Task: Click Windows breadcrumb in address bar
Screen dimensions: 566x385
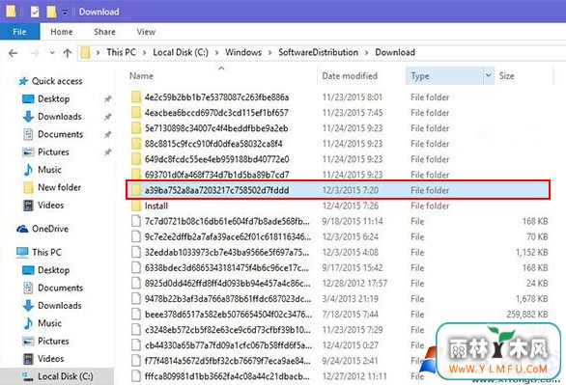Action: point(243,52)
